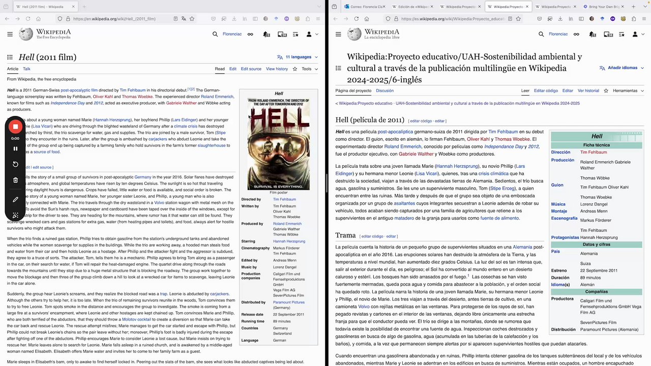Follow the crisis climática link
651x366 pixels.
pos(494,173)
